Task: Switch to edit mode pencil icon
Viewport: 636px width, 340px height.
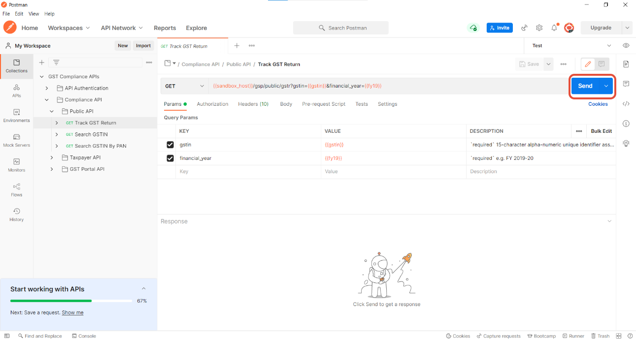Action: tap(588, 64)
